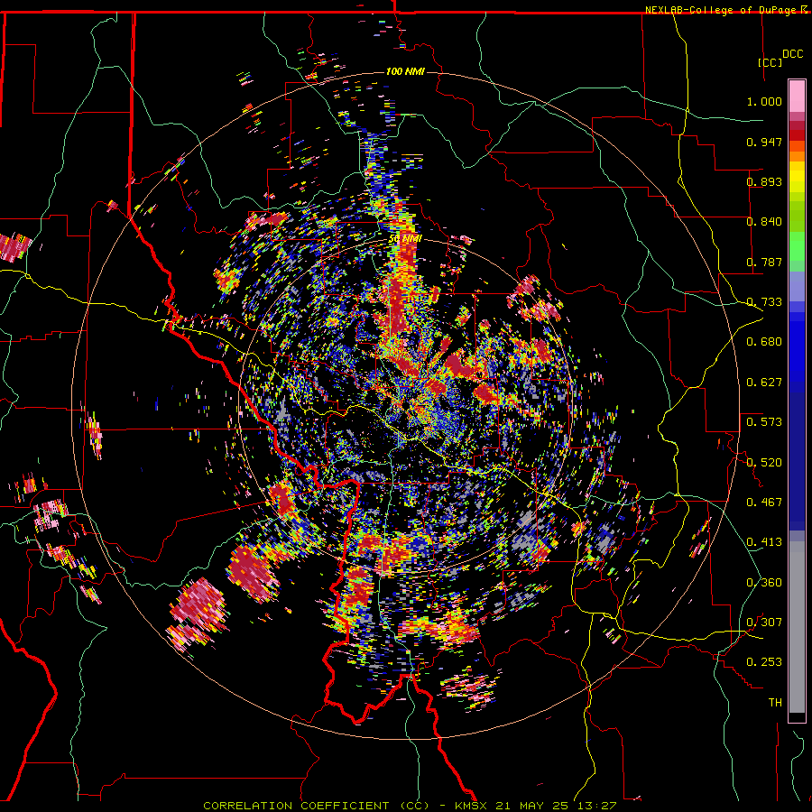Screen dimensions: 812x812
Task: Click the [CC] legend unit label
Action: (x=770, y=62)
